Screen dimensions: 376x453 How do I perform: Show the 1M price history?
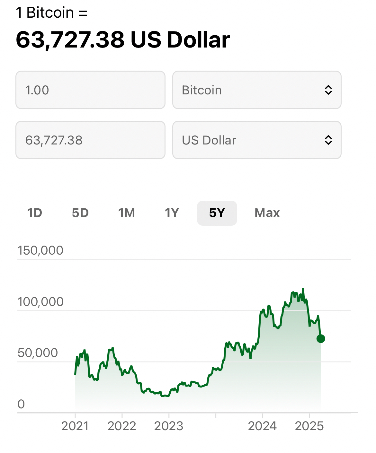point(127,213)
